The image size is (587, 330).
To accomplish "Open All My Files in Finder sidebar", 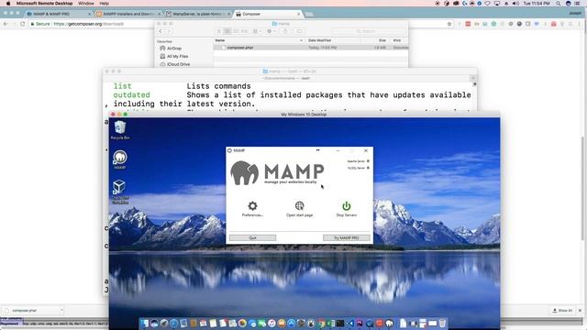I will [x=174, y=56].
